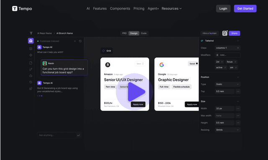Open the Components nav link

(x=120, y=8)
